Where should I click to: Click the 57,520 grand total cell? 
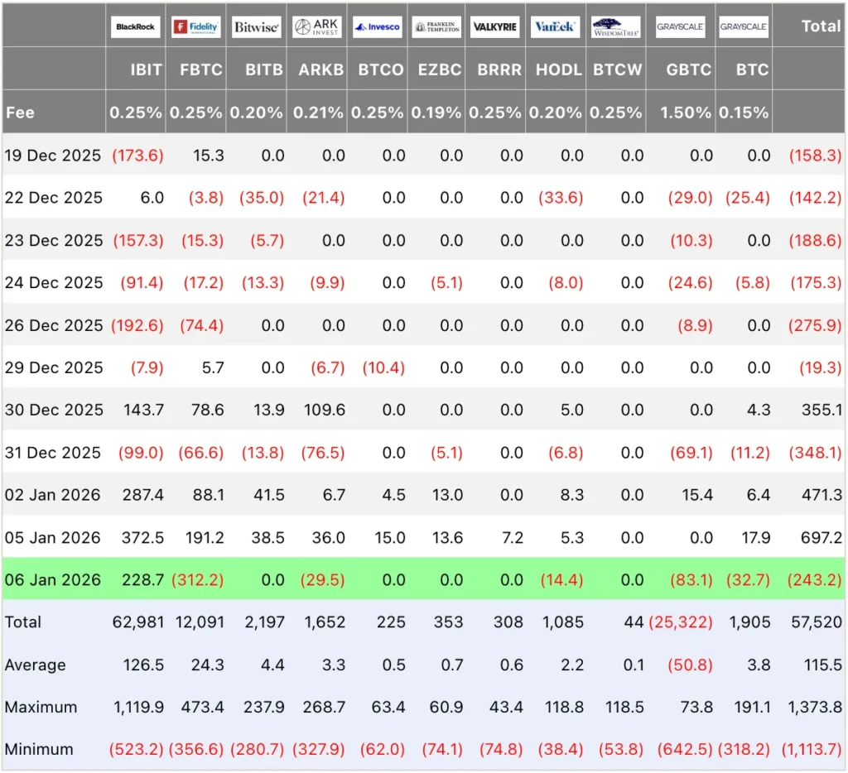pos(817,622)
